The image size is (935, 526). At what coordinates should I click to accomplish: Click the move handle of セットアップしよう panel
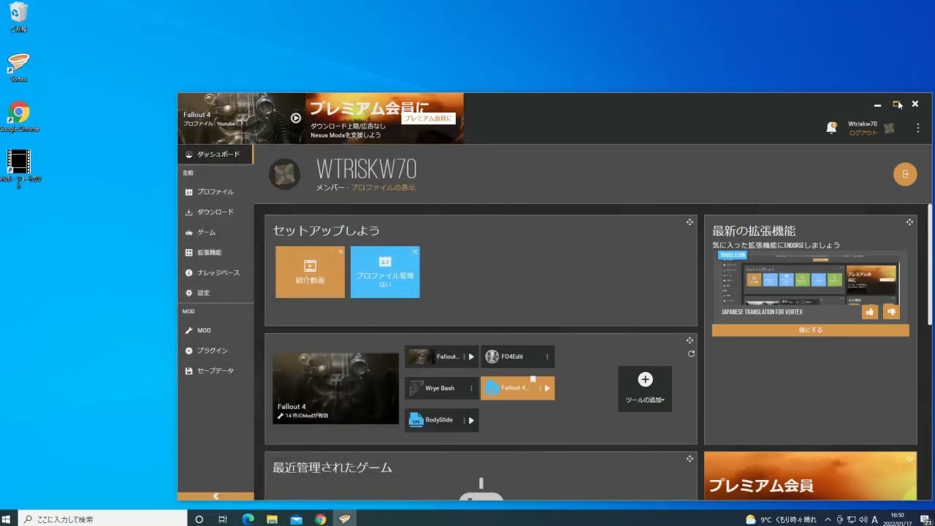pos(690,222)
